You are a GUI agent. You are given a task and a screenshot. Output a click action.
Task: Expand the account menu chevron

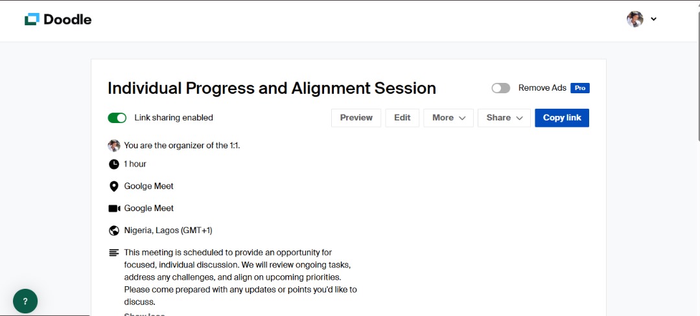pyautogui.click(x=653, y=19)
